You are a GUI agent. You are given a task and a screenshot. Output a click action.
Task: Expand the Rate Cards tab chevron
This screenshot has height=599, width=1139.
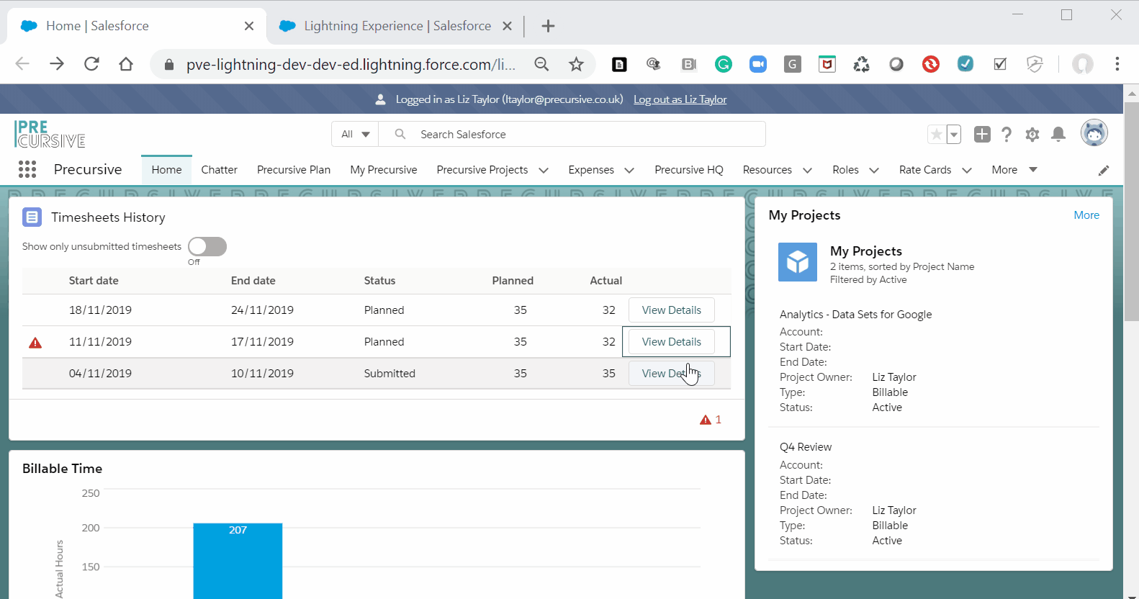click(967, 171)
